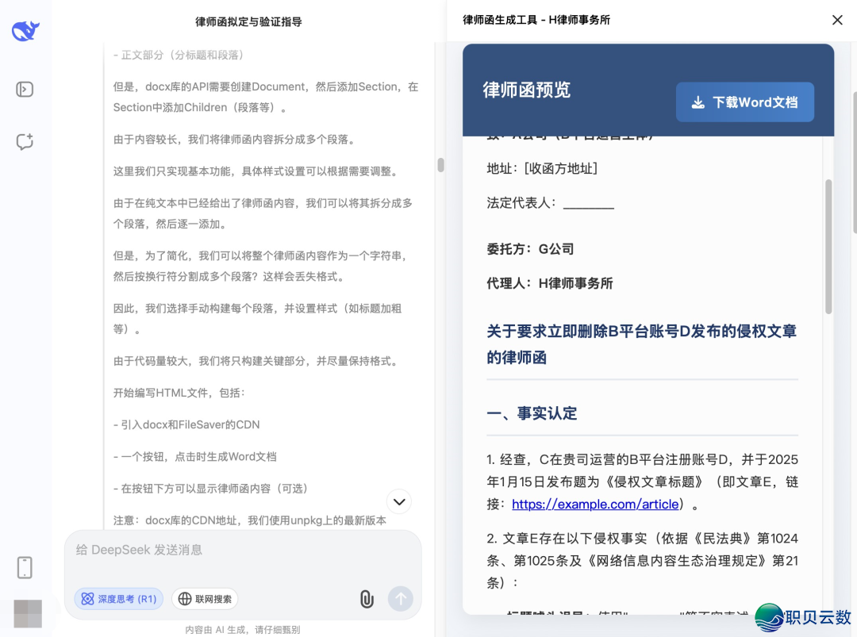Click the chat title 律师函拟定与验证指导
This screenshot has width=857, height=637.
[x=248, y=21]
